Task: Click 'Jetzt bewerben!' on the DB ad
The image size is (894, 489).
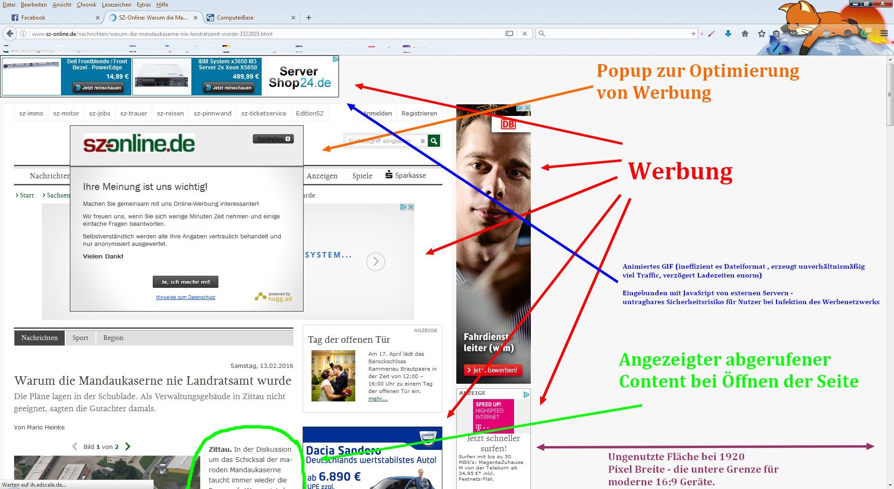Action: click(x=493, y=370)
